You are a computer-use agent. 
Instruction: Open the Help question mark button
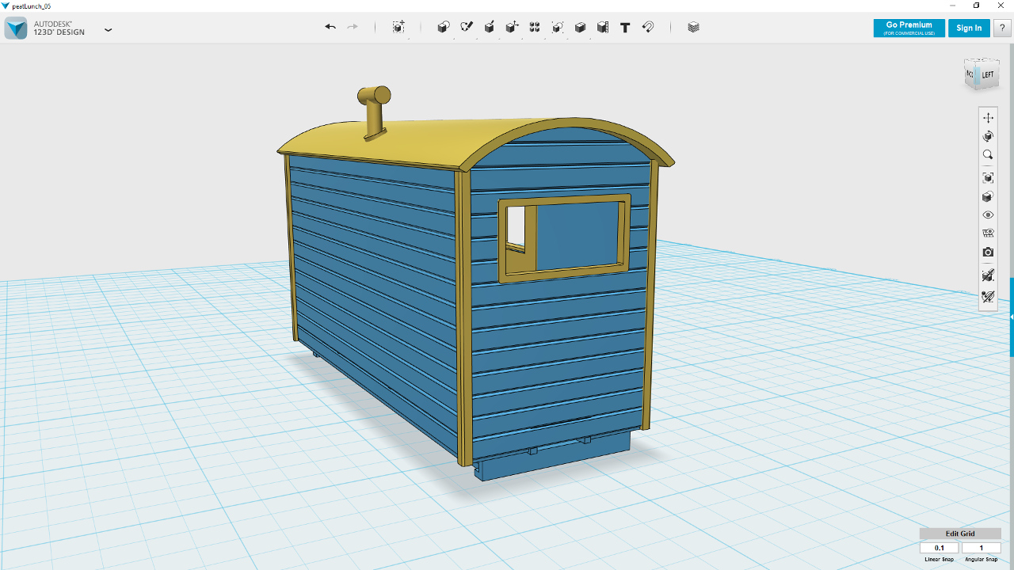point(1002,28)
